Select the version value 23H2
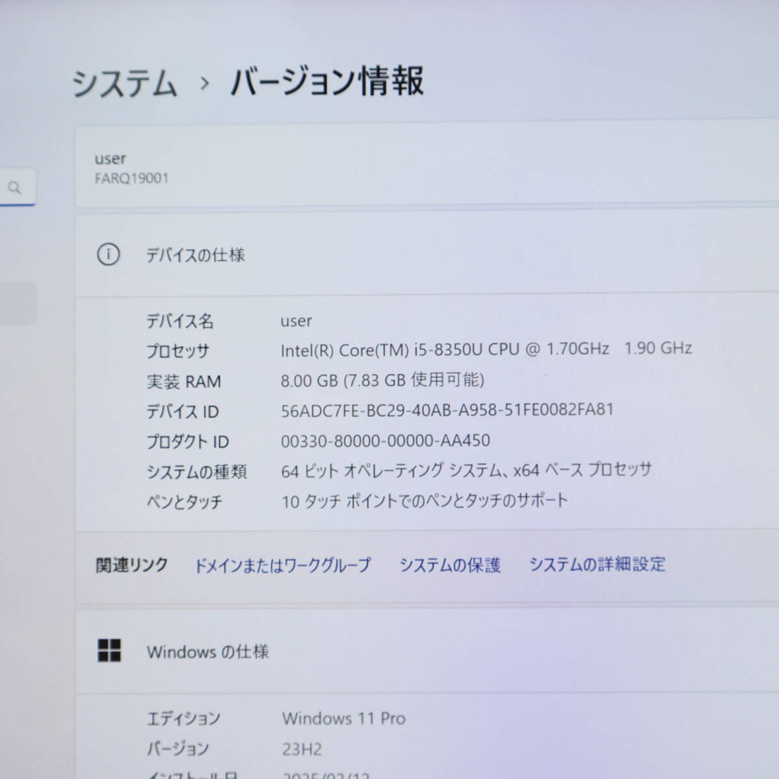Image resolution: width=779 pixels, height=779 pixels. (x=302, y=749)
